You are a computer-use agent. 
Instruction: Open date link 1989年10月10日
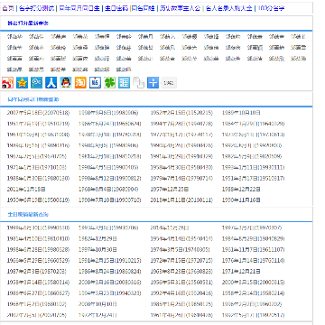pyautogui.click(x=241, y=113)
